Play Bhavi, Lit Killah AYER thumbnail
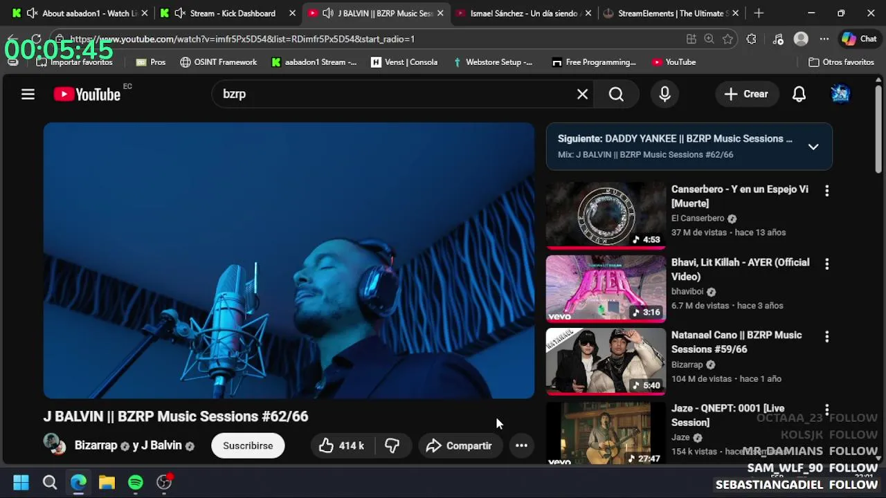 (606, 288)
